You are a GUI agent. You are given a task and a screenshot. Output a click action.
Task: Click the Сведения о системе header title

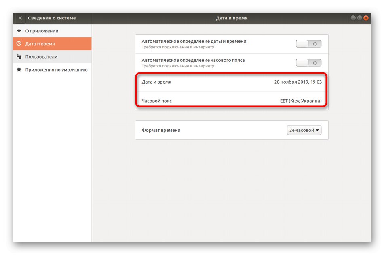click(x=52, y=18)
